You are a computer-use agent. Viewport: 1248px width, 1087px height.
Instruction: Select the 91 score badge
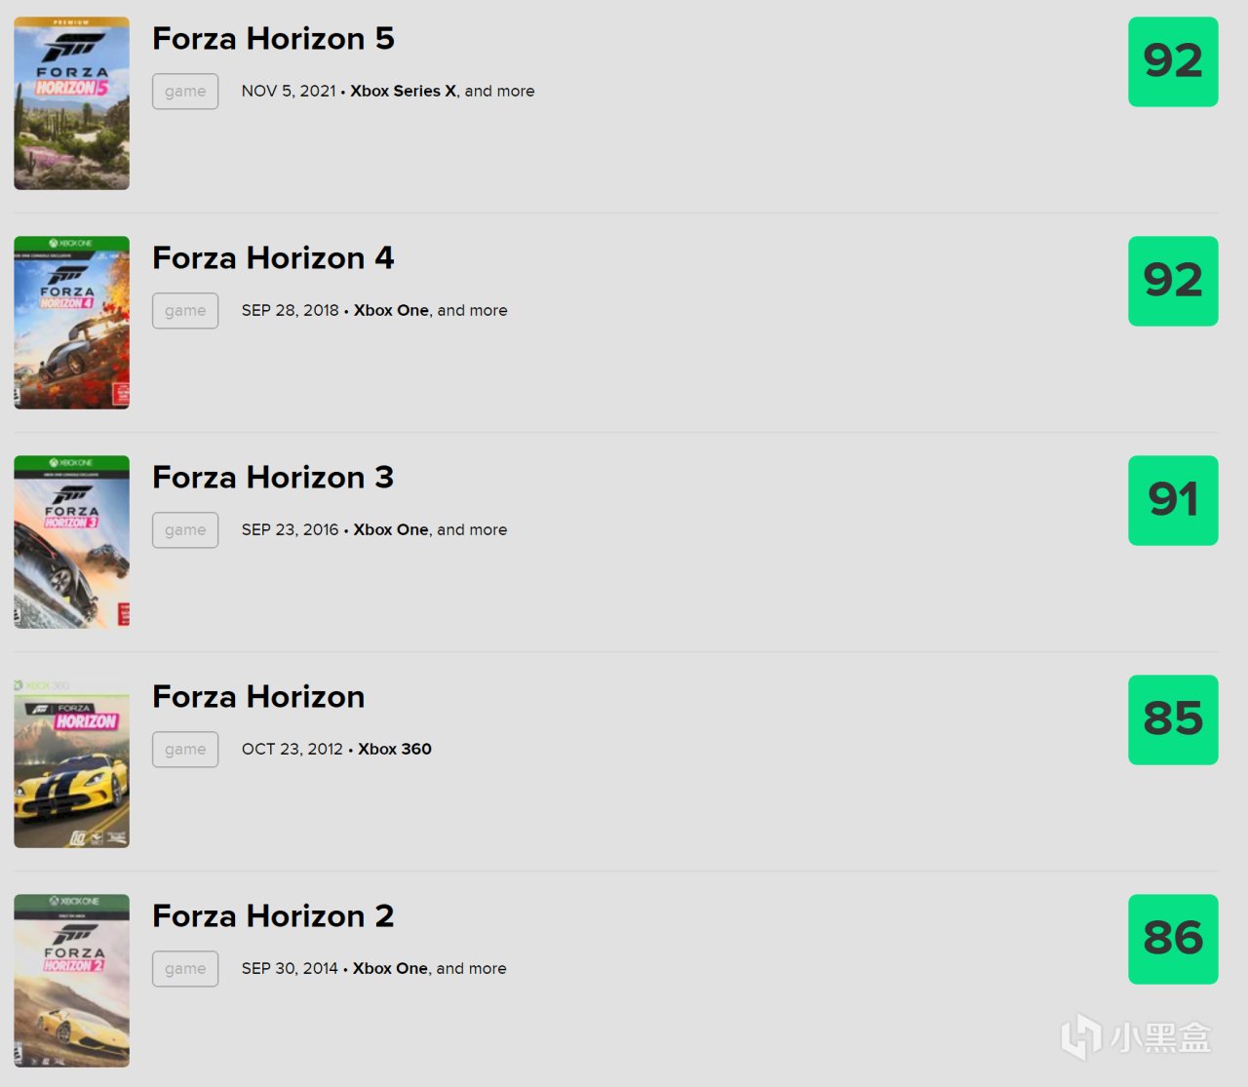click(x=1173, y=500)
